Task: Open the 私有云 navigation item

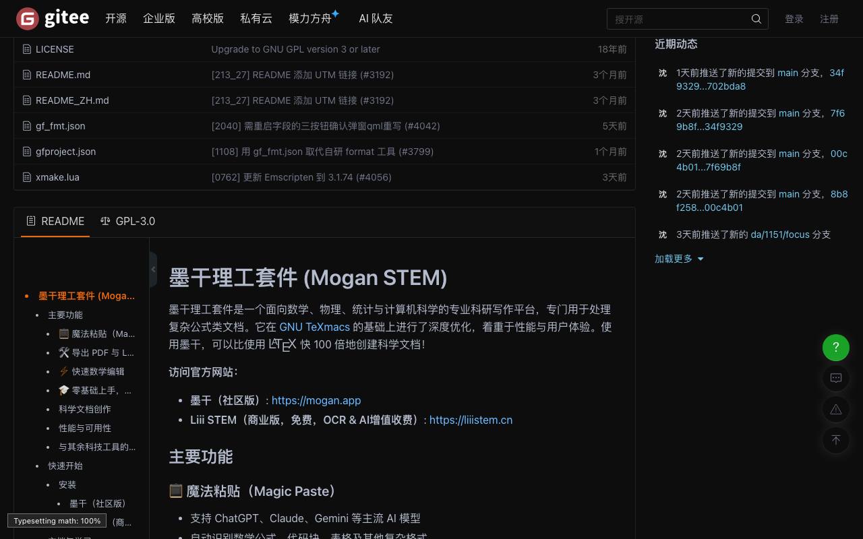Action: [256, 19]
